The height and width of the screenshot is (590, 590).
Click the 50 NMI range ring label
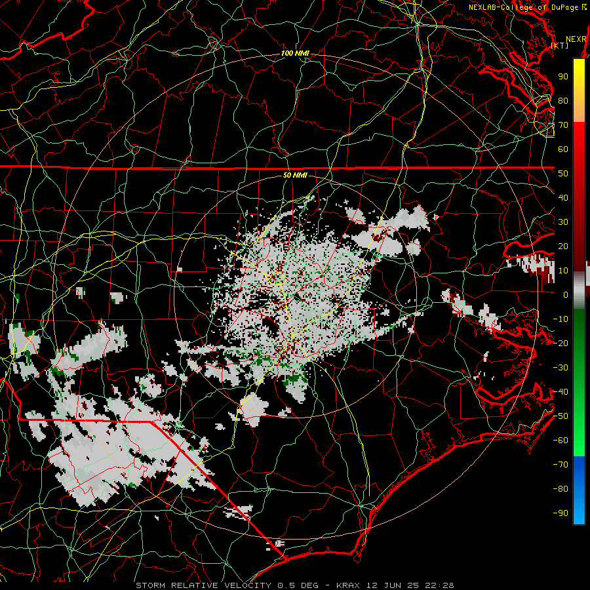[x=295, y=175]
